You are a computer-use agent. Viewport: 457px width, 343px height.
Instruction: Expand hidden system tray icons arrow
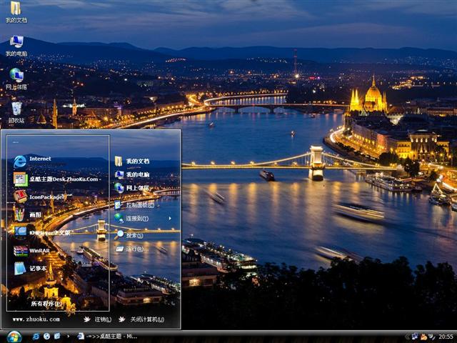point(408,337)
